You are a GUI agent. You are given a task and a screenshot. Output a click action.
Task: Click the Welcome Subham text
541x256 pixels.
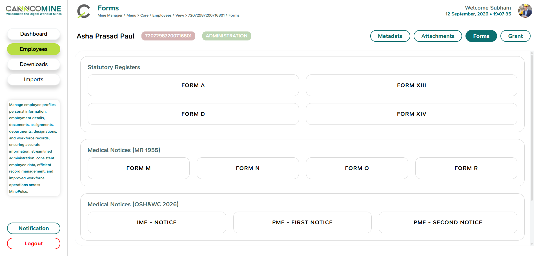[x=488, y=8]
